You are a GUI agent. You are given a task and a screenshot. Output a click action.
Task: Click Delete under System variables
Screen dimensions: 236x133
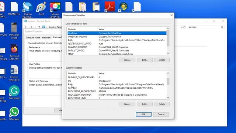coord(162,104)
